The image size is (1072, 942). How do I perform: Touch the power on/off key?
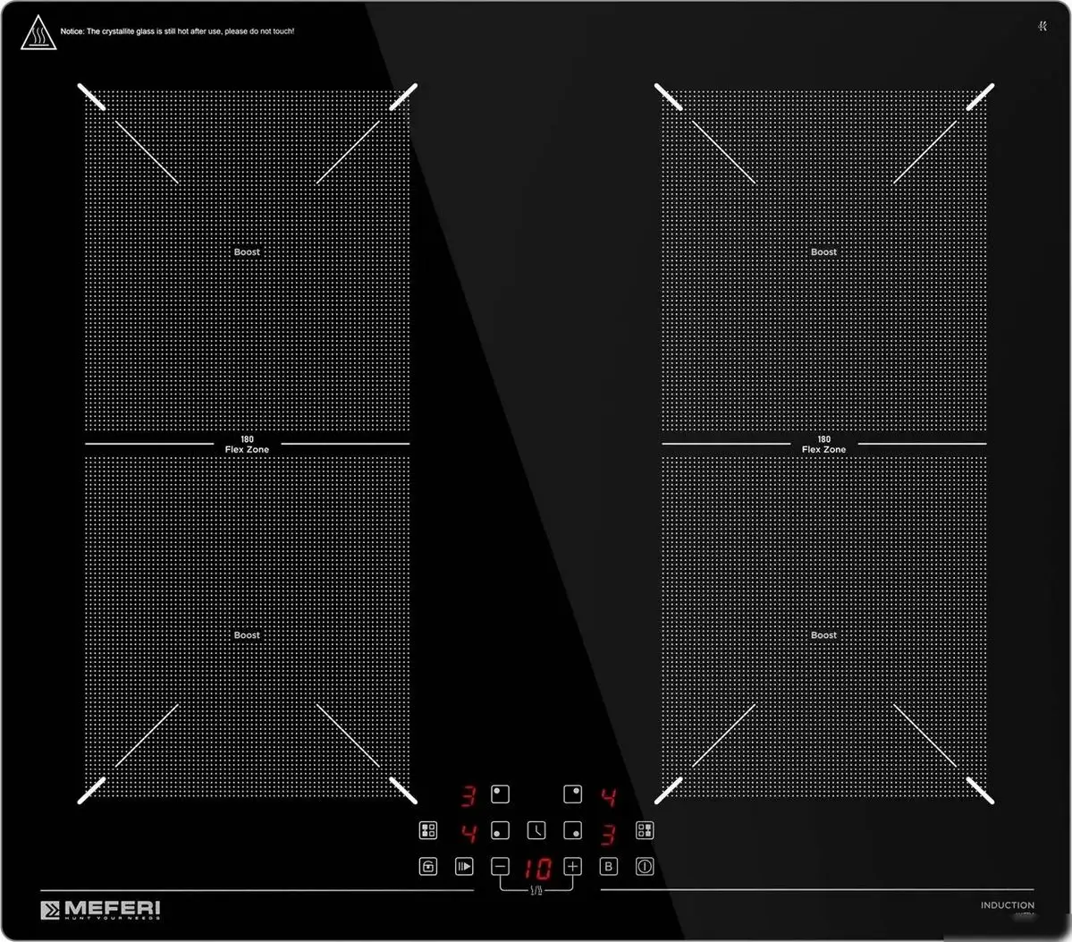click(645, 867)
